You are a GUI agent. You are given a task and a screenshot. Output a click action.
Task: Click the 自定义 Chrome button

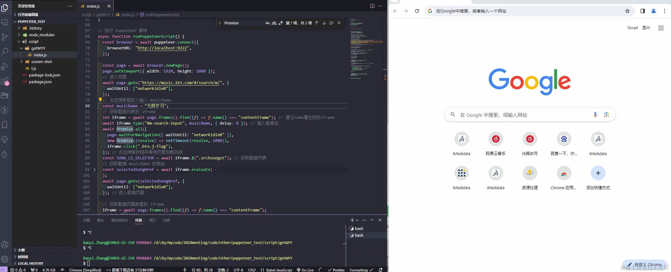click(x=645, y=264)
